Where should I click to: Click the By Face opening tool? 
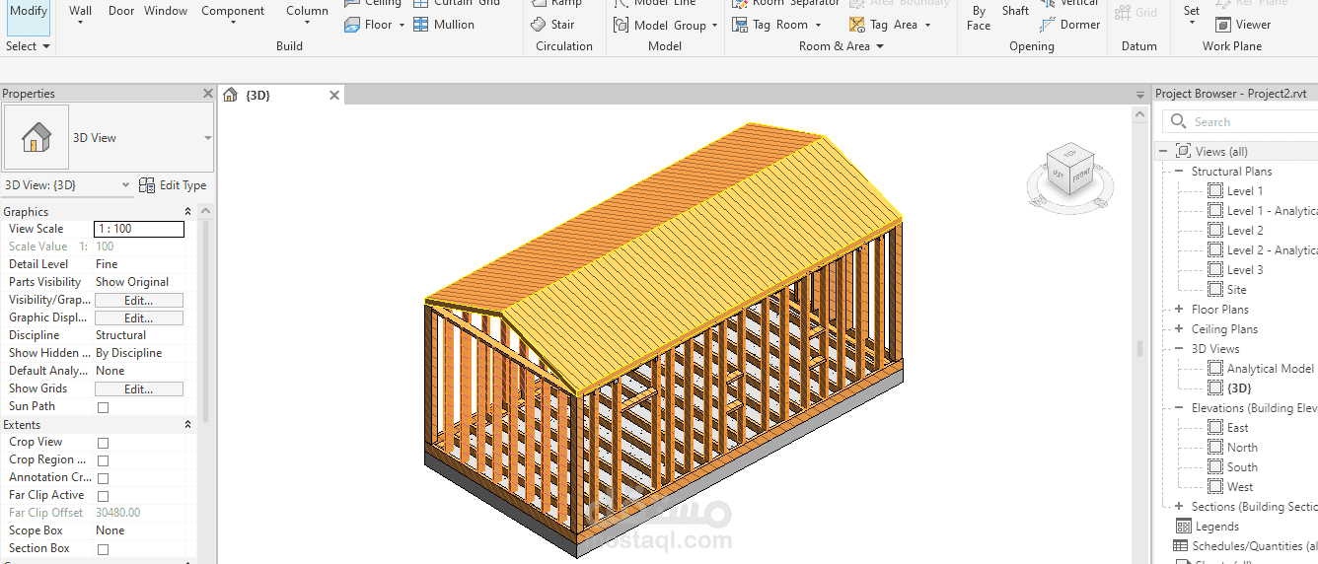(979, 18)
